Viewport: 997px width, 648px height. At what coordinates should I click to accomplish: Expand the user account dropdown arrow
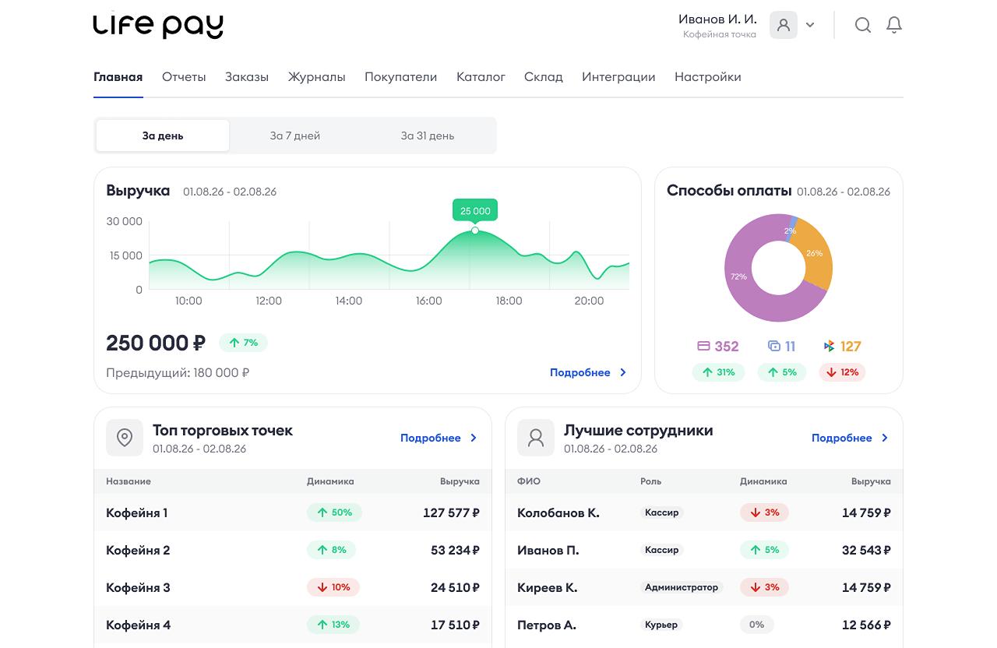[x=810, y=25]
